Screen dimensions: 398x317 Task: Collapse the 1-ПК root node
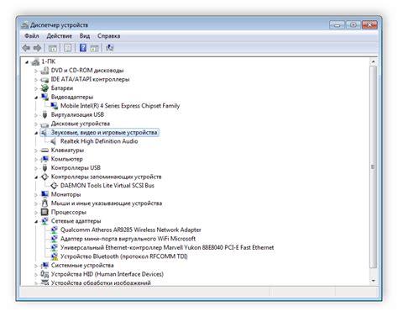(x=27, y=62)
